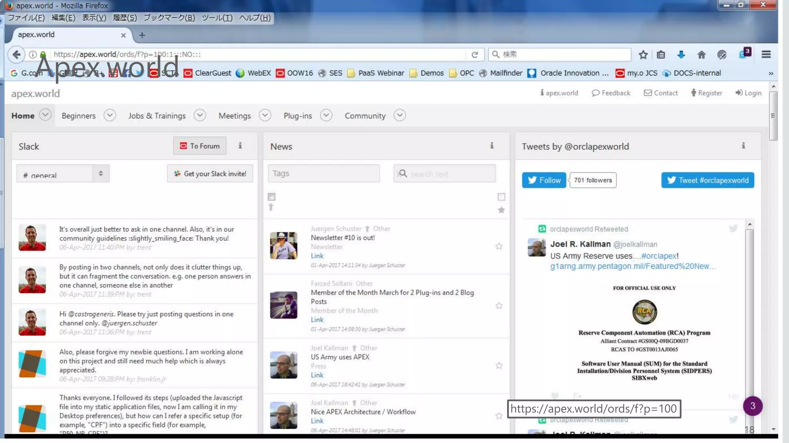
Task: Open the Login link
Action: 748,93
